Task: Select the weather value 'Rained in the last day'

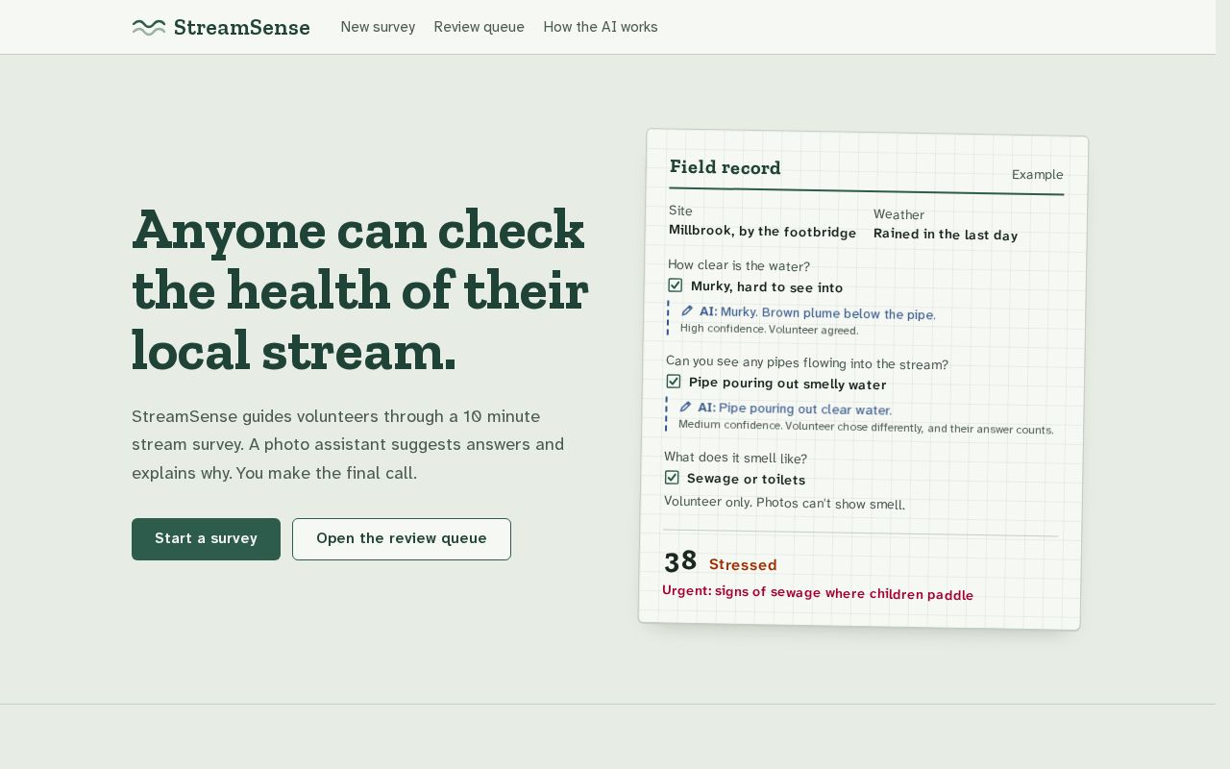Action: pos(946,235)
